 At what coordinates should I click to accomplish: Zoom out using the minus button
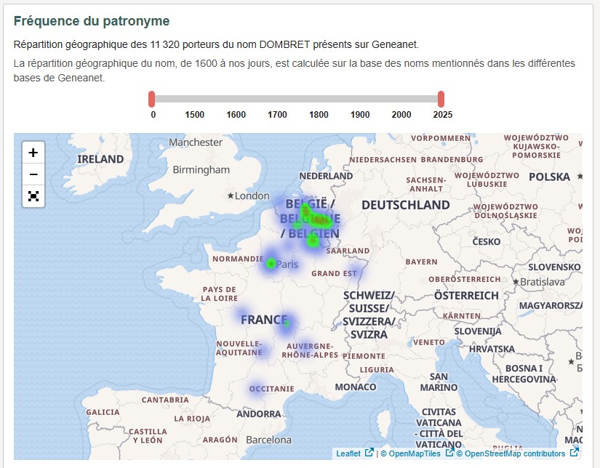[x=33, y=174]
